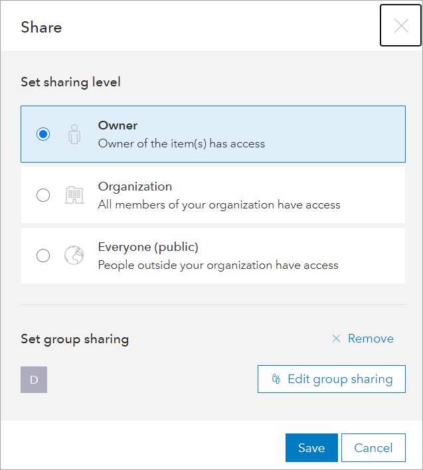Click 'People outside your organization have access'
The height and width of the screenshot is (470, 423).
click(x=218, y=265)
